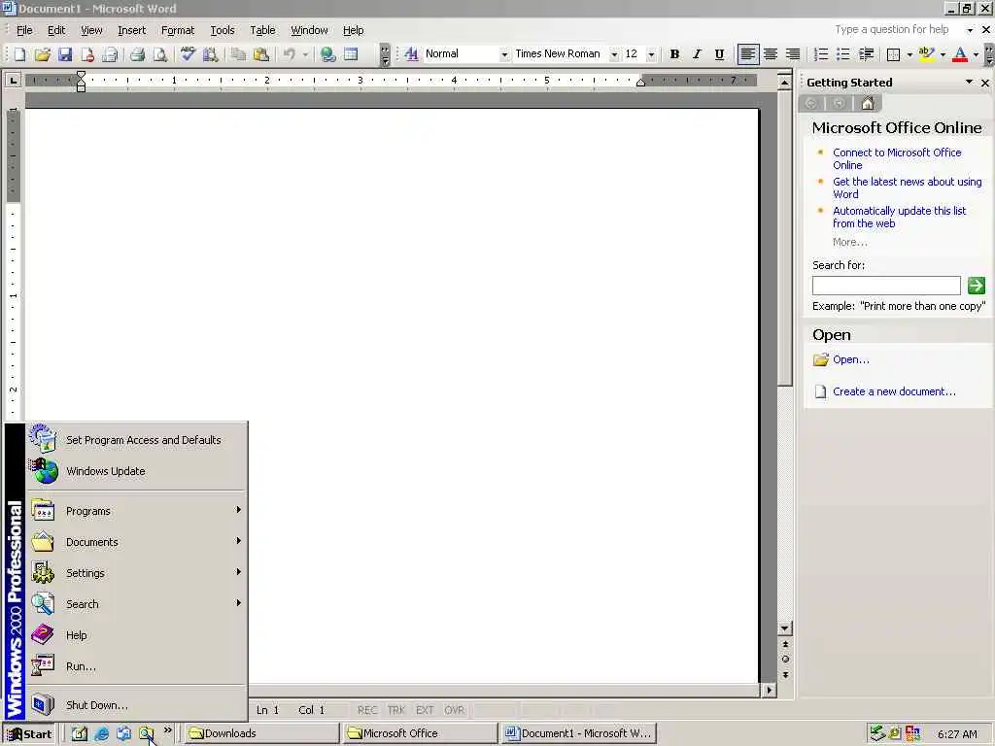Screen dimensions: 995x746
Task: Open the Times New Roman font dropdown
Action: tap(614, 54)
